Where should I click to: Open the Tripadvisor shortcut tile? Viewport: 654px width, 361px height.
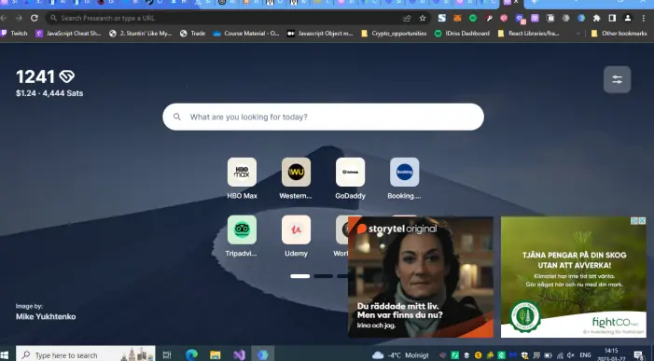(x=242, y=229)
